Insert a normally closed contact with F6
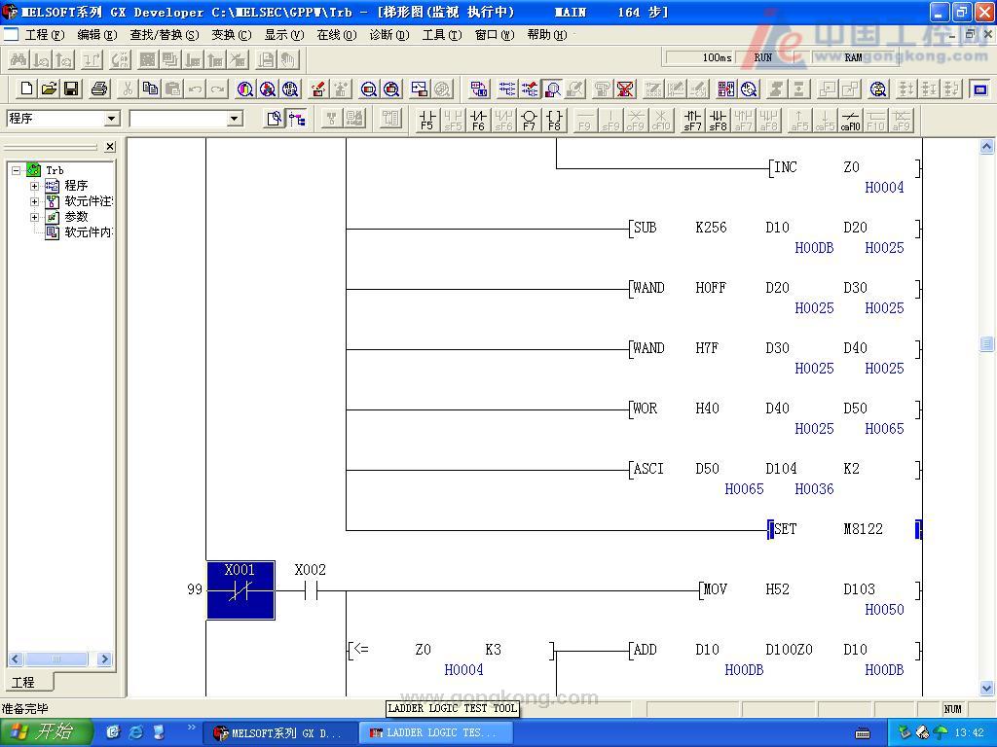Viewport: 997px width, 747px height. [x=478, y=120]
